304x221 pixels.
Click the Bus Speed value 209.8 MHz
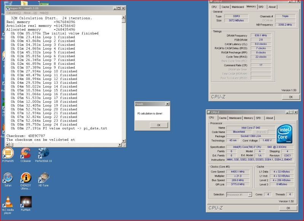click(x=238, y=180)
